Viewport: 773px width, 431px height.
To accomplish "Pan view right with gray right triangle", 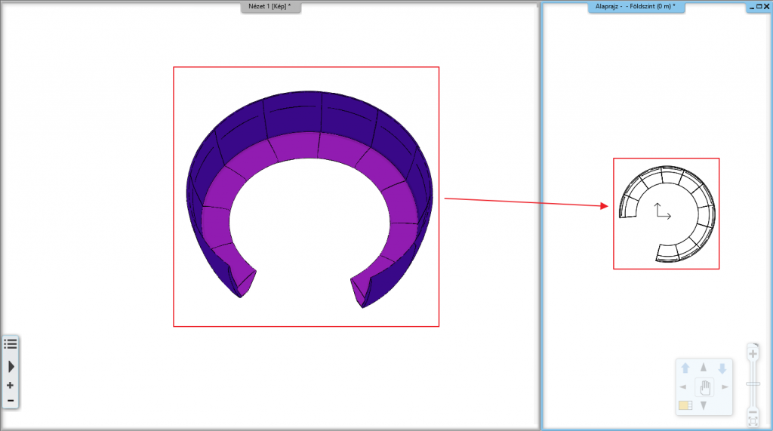I will click(725, 387).
